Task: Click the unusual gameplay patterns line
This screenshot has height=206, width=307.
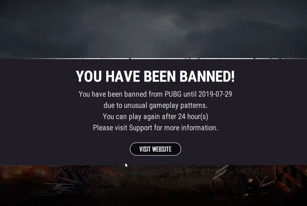Action: pyautogui.click(x=155, y=106)
